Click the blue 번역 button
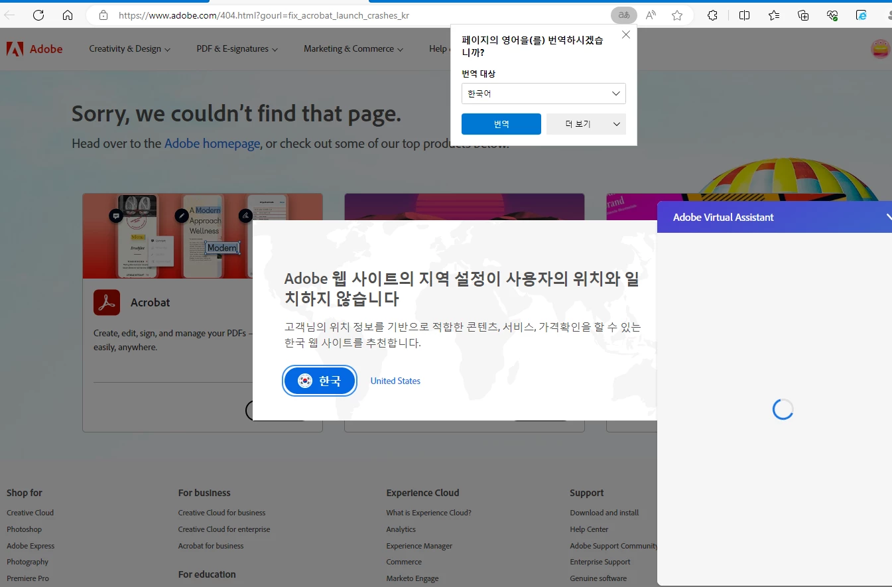 501,124
